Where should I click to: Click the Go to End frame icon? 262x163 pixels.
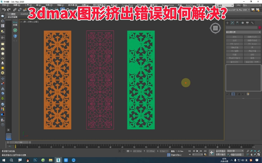(x=205, y=151)
